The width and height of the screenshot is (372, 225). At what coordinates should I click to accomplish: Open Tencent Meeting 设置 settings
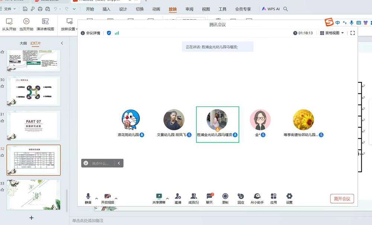pos(289,199)
